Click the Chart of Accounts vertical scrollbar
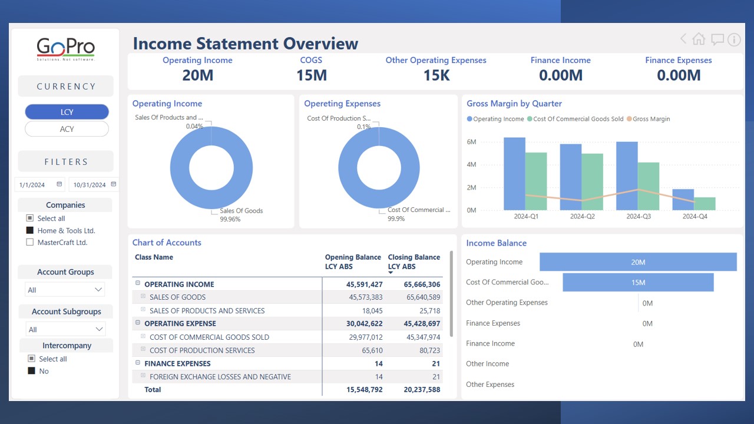The width and height of the screenshot is (754, 424). [451, 294]
